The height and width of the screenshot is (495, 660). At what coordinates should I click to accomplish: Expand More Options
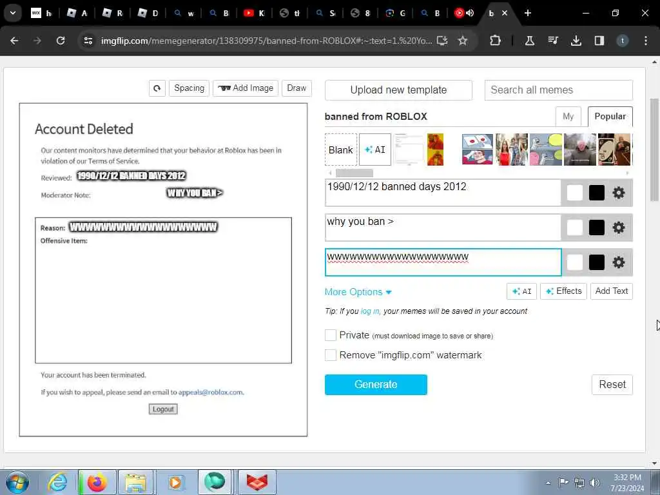click(358, 292)
